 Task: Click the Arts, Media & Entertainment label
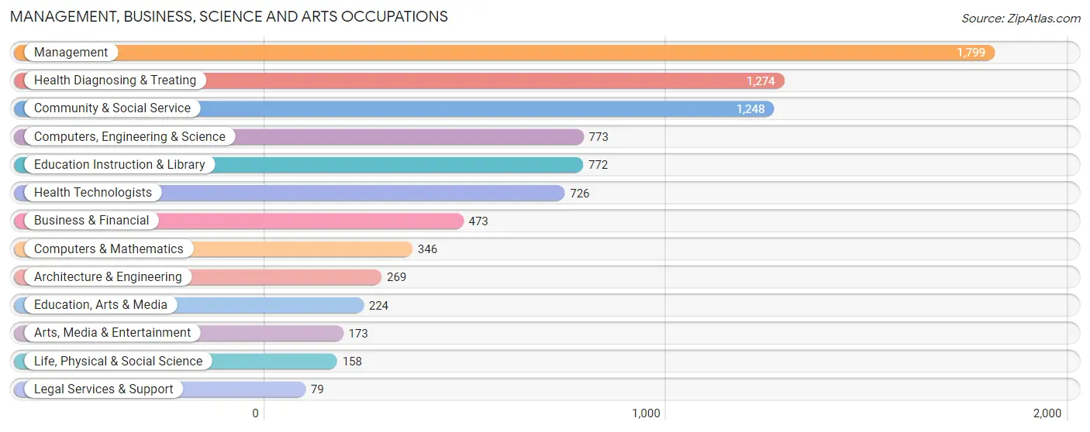112,333
